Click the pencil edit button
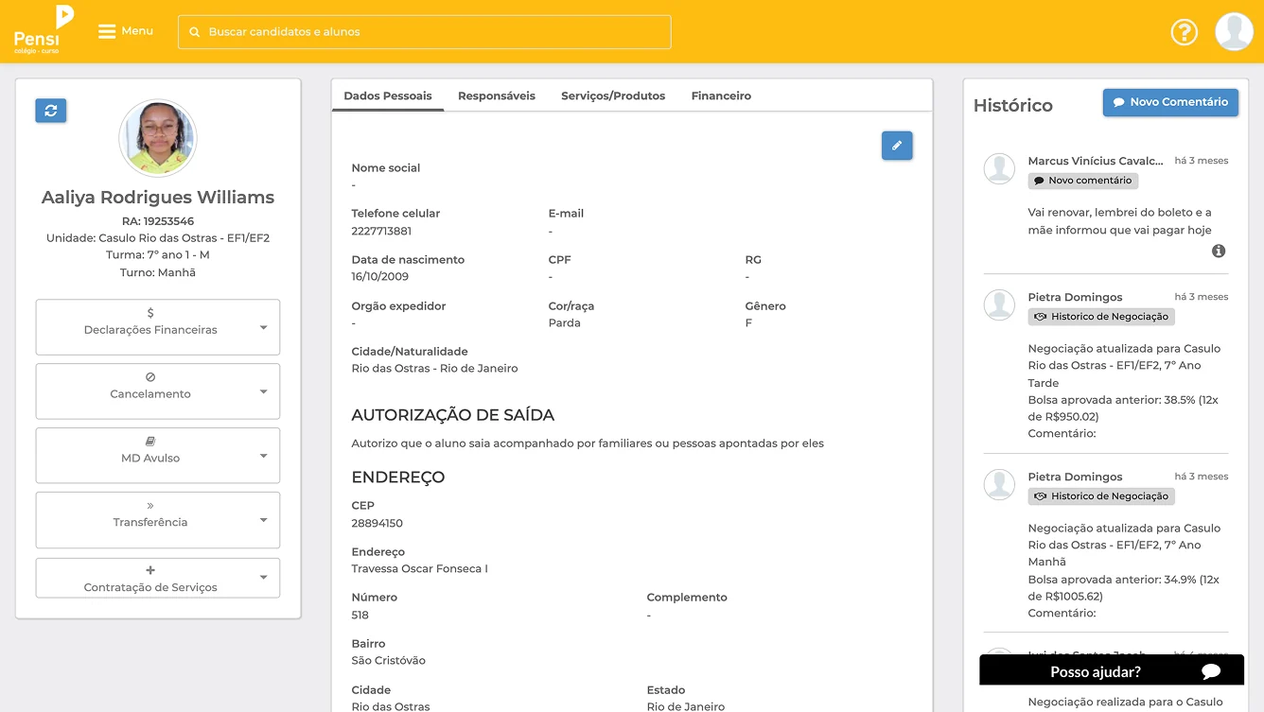This screenshot has height=712, width=1264. [x=897, y=146]
